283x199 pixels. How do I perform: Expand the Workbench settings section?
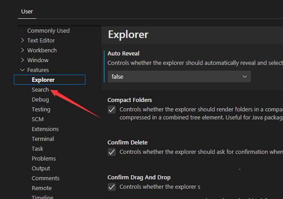pyautogui.click(x=23, y=51)
